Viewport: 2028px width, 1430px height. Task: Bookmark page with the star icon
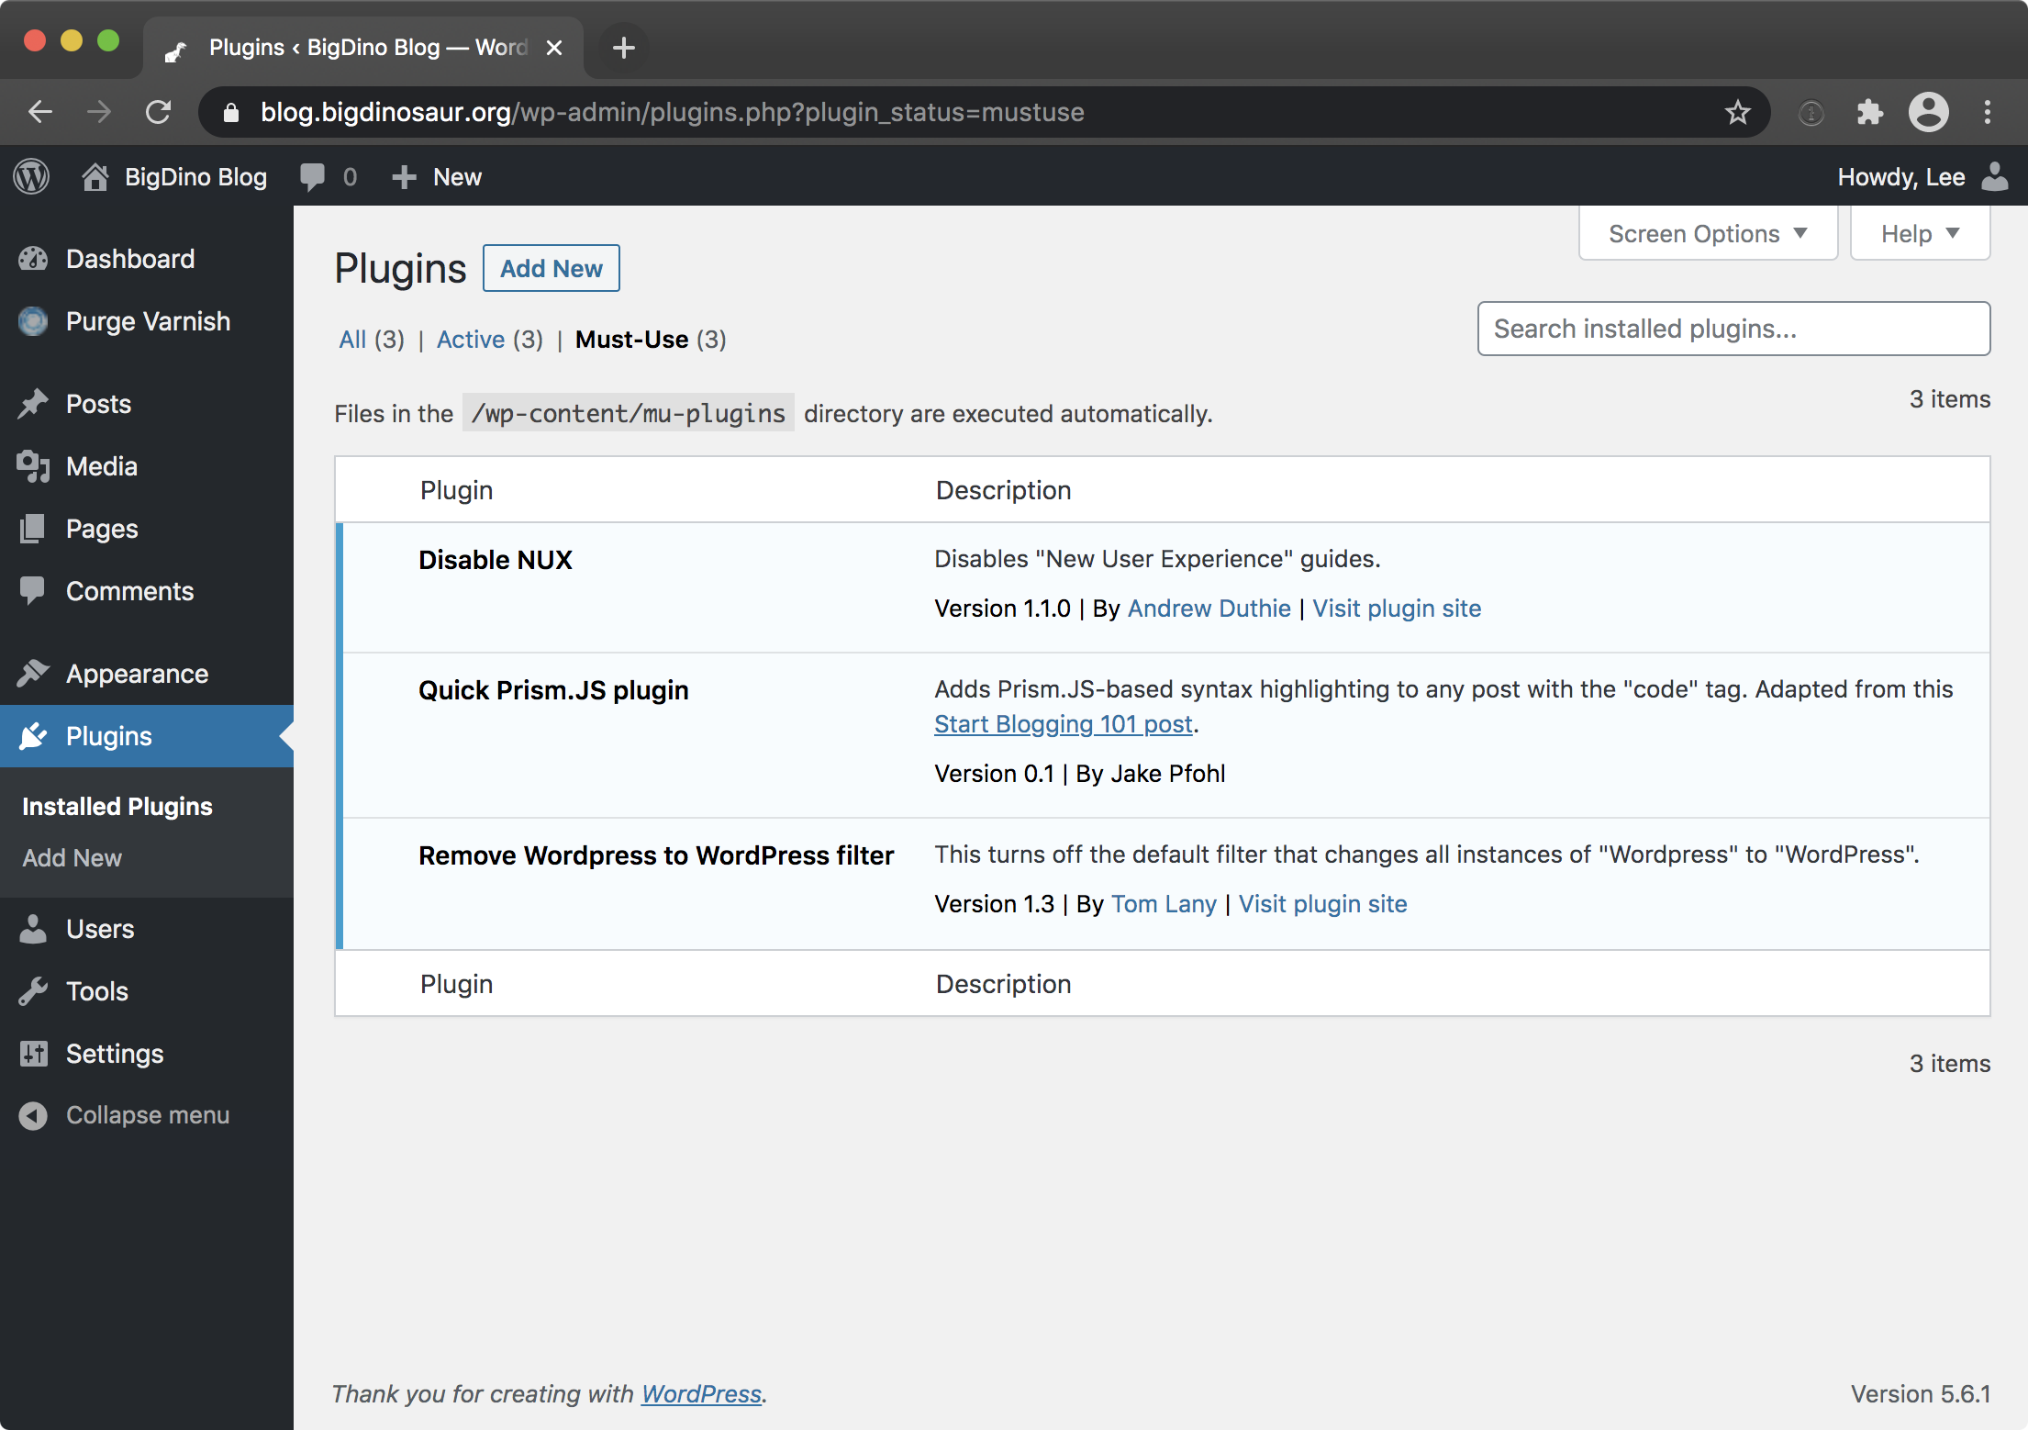(1737, 112)
